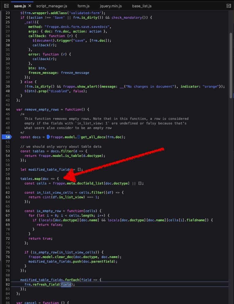
Task: Set a breakpoint on line 75
Action: click(x=8, y=252)
